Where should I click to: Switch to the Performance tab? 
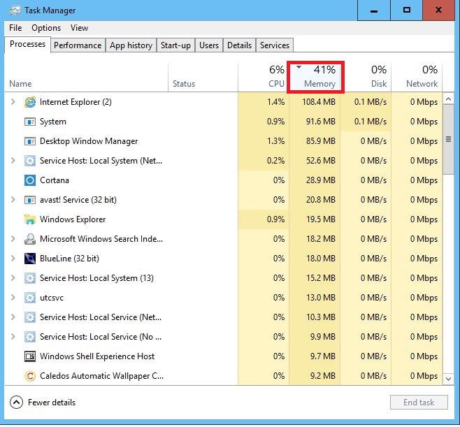pyautogui.click(x=78, y=45)
